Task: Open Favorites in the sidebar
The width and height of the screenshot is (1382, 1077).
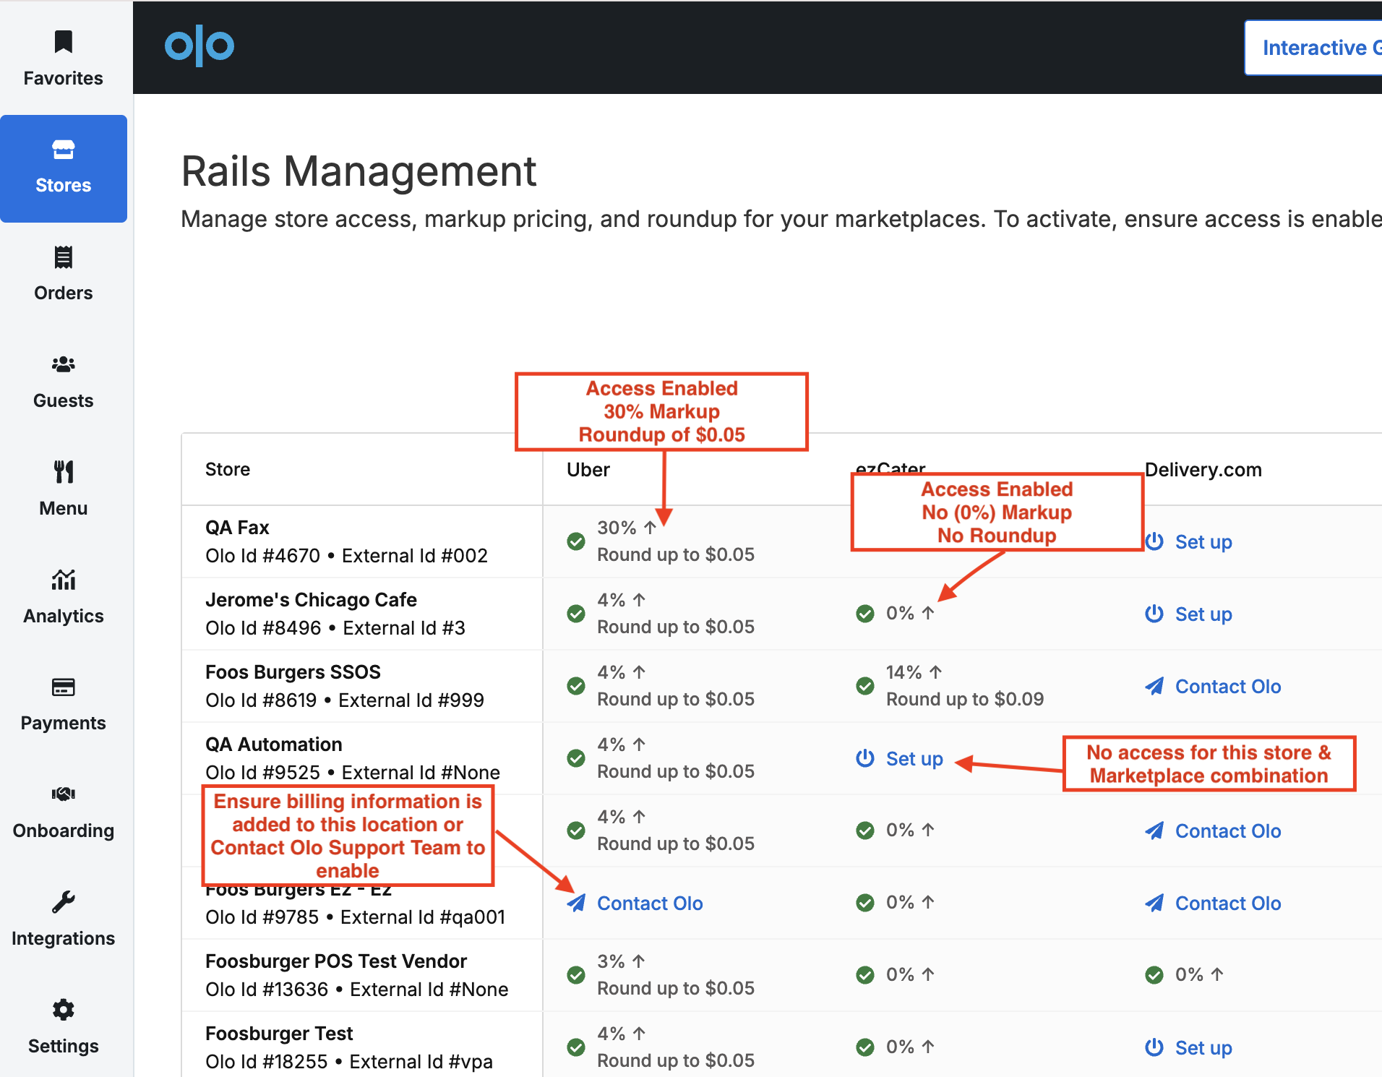Action: click(x=64, y=59)
